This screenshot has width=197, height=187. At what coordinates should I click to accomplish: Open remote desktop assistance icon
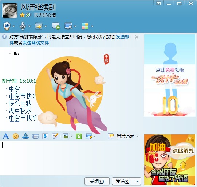[68, 26]
